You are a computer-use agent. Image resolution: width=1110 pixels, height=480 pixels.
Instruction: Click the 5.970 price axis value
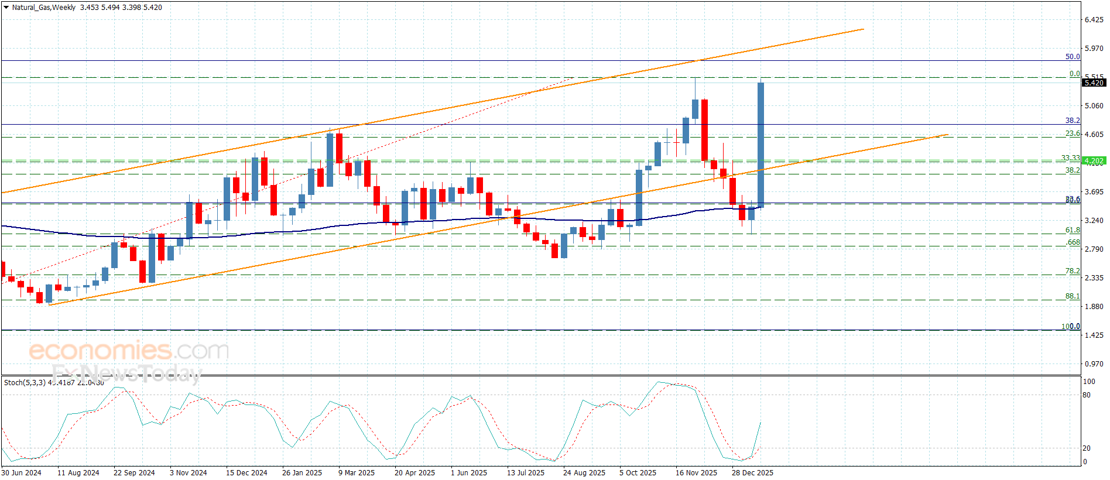tap(1094, 49)
